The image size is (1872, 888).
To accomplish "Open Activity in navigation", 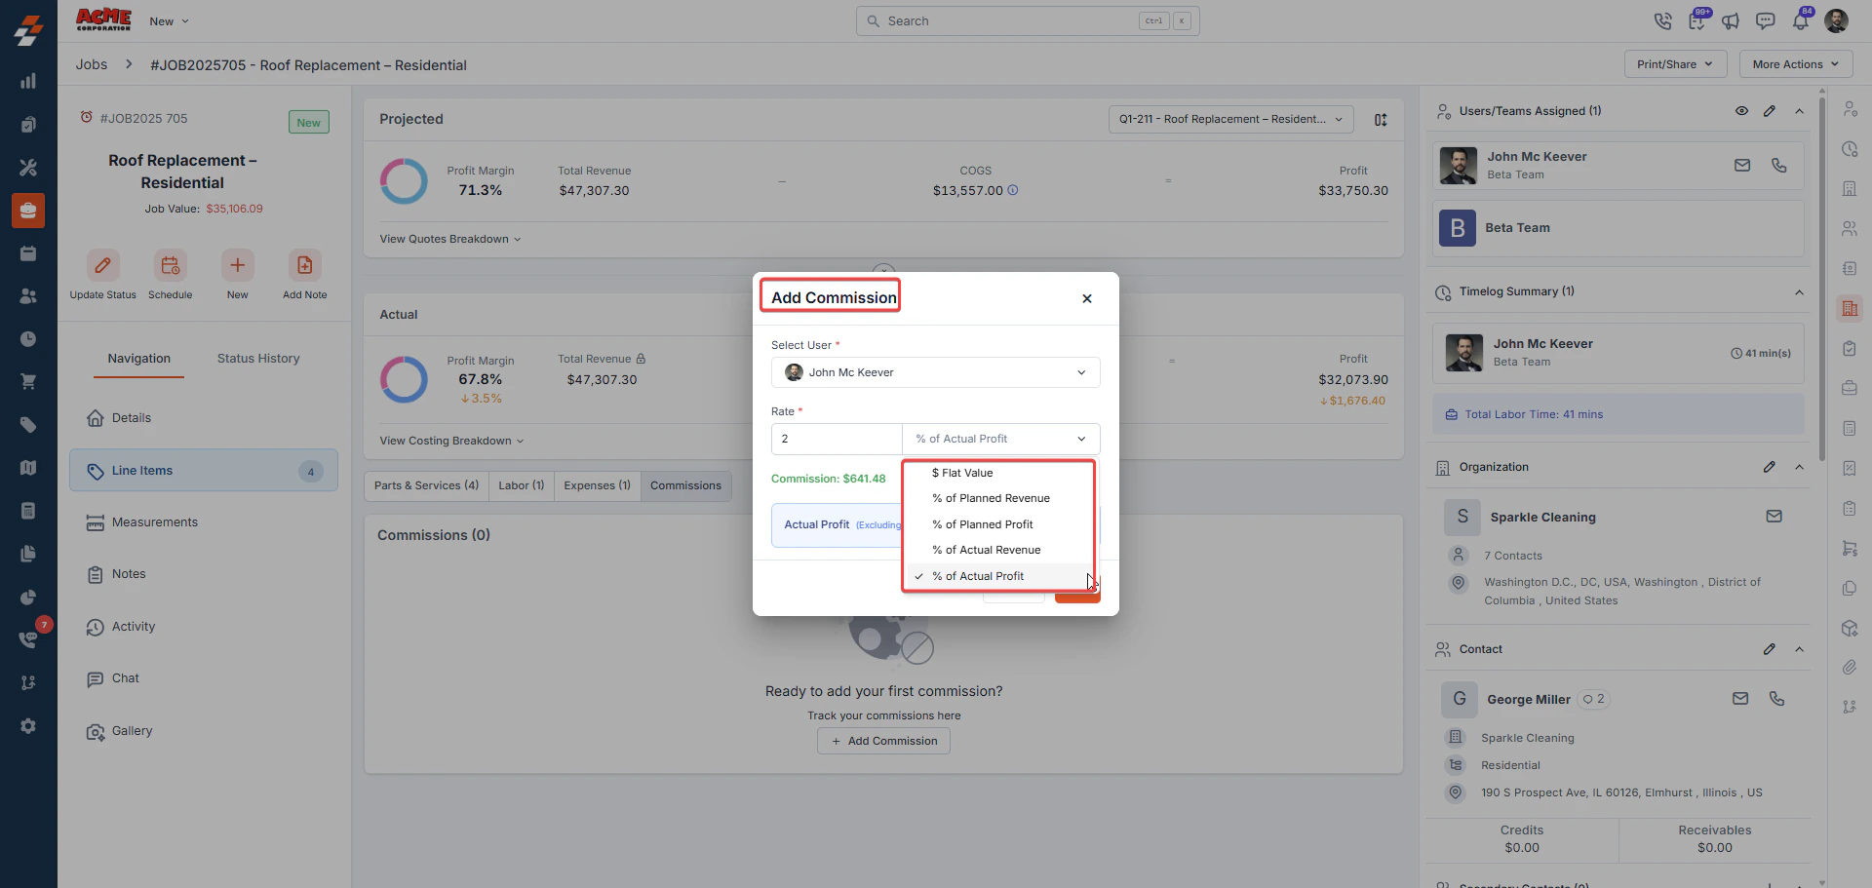I will tap(204, 627).
